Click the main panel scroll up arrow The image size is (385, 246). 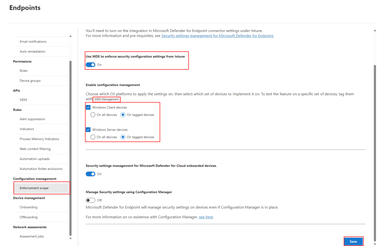[x=374, y=30]
